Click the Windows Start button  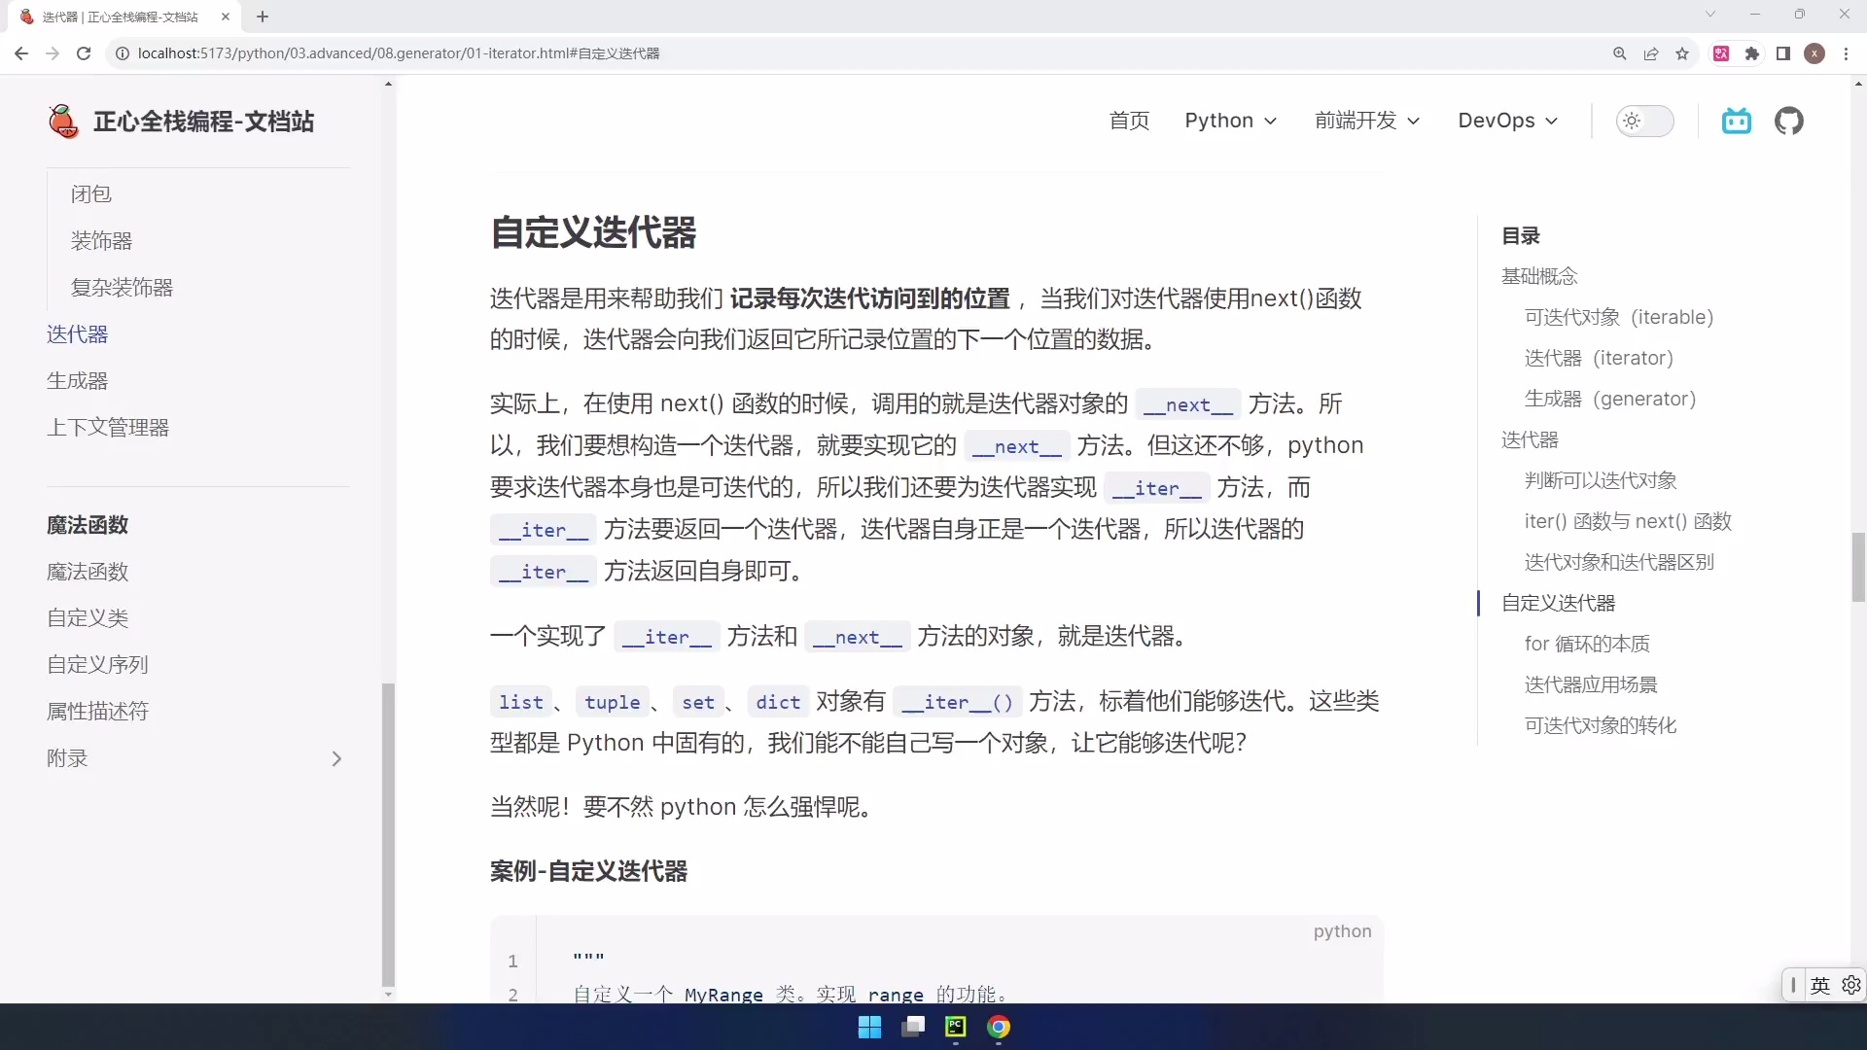tap(869, 1027)
